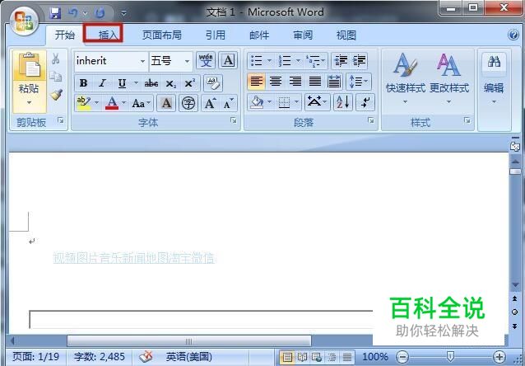This screenshot has height=366, width=525.
Task: Shrink font size
Action: pyautogui.click(x=229, y=103)
